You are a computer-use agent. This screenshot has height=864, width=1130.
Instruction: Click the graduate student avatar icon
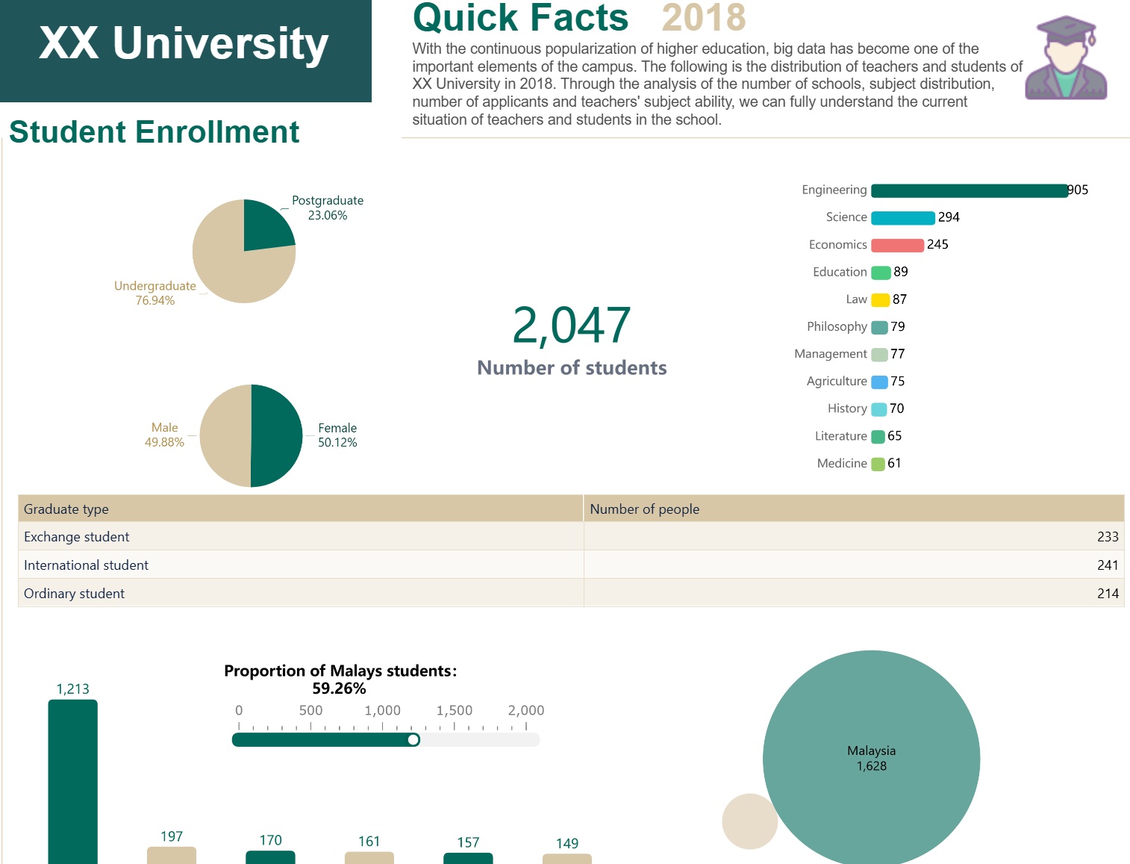pyautogui.click(x=1065, y=58)
